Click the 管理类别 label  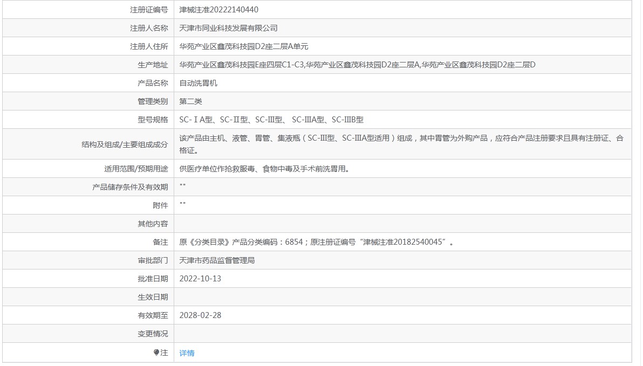point(153,101)
